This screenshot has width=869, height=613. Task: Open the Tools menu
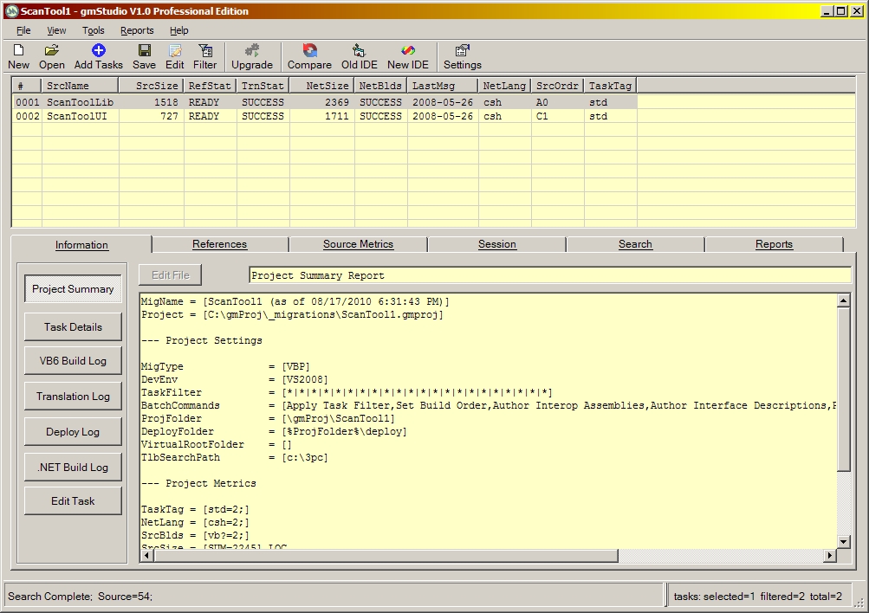click(x=94, y=30)
